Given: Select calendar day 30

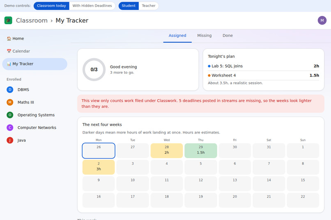Looking at the screenshot, I should [235, 150].
